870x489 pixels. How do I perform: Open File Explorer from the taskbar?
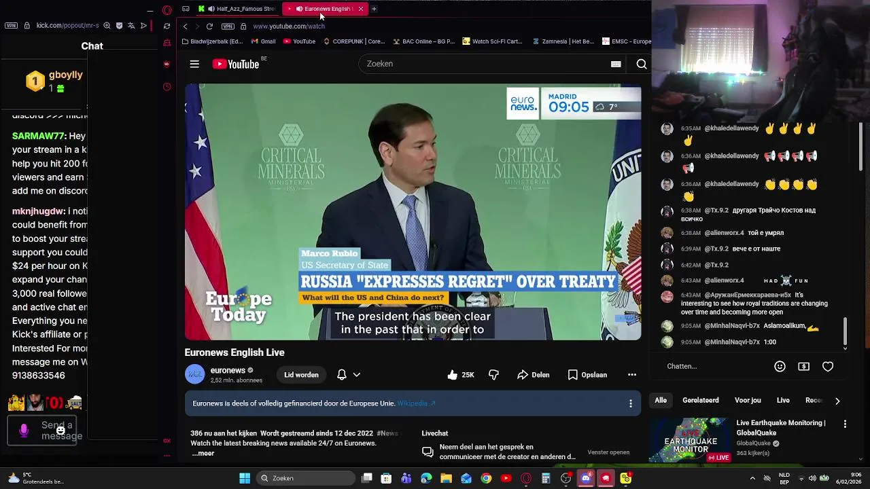pos(446,478)
